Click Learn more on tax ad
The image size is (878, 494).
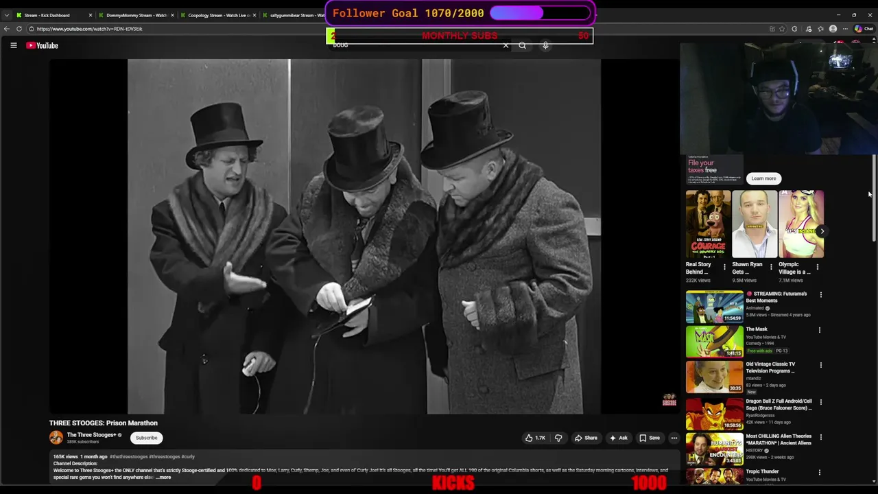click(763, 178)
